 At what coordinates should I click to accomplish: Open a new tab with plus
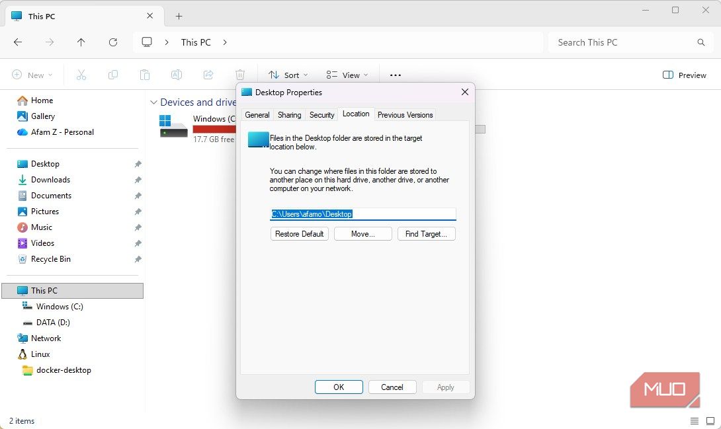point(179,16)
